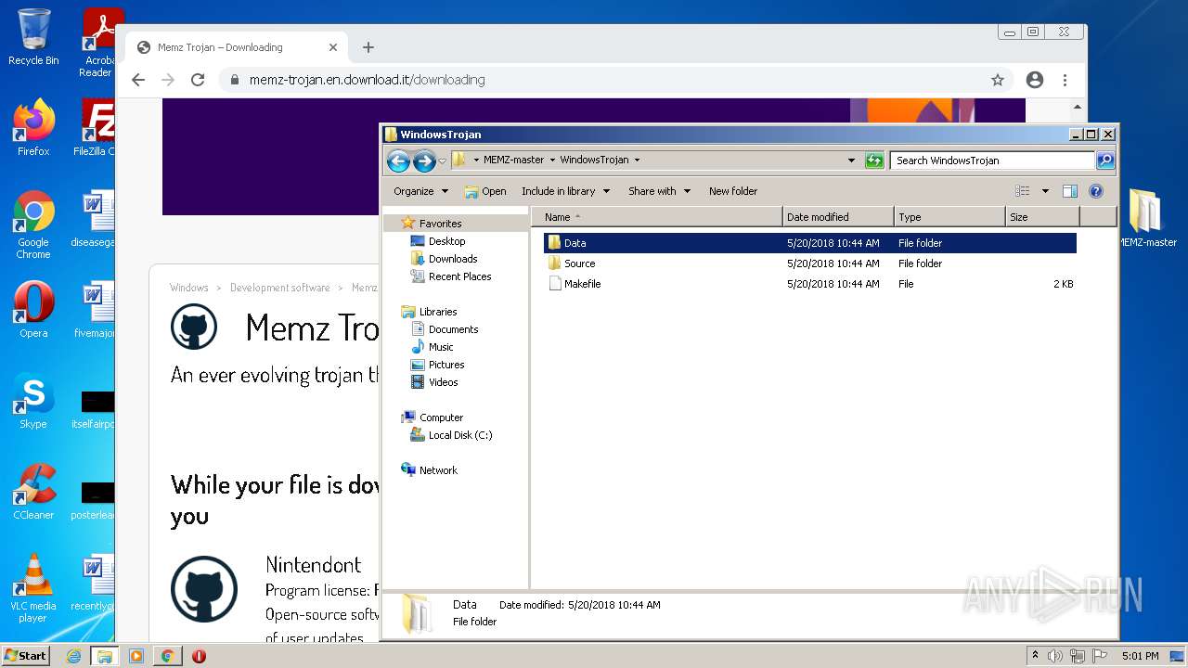
Task: Click the MEMZ-master breadcrumb segment
Action: click(513, 161)
